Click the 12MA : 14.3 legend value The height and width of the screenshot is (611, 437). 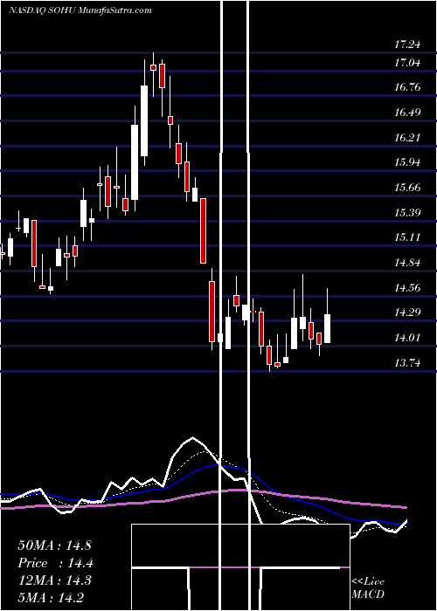54,580
